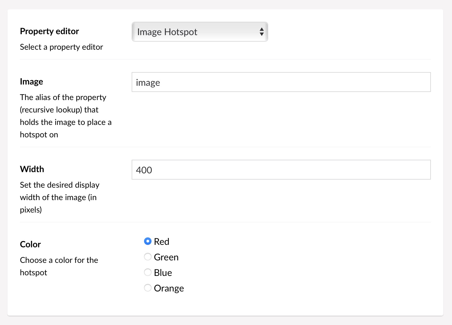This screenshot has width=452, height=325.
Task: Select the Blue radio button circle
Action: click(x=148, y=272)
